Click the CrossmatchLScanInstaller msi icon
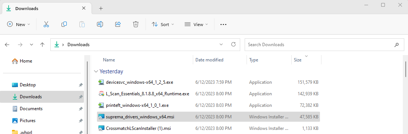 point(101,128)
